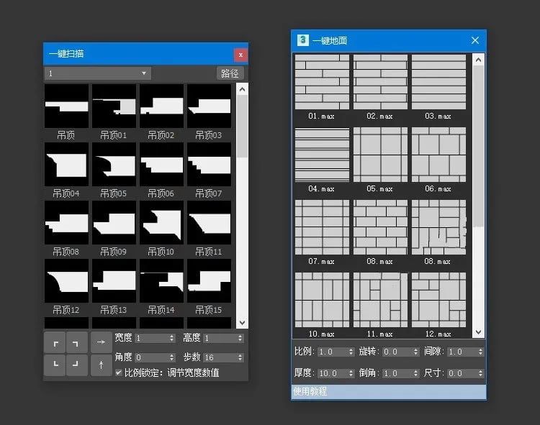The image size is (540, 425).
Task: Click the right arrow direction button
Action: coord(101,342)
